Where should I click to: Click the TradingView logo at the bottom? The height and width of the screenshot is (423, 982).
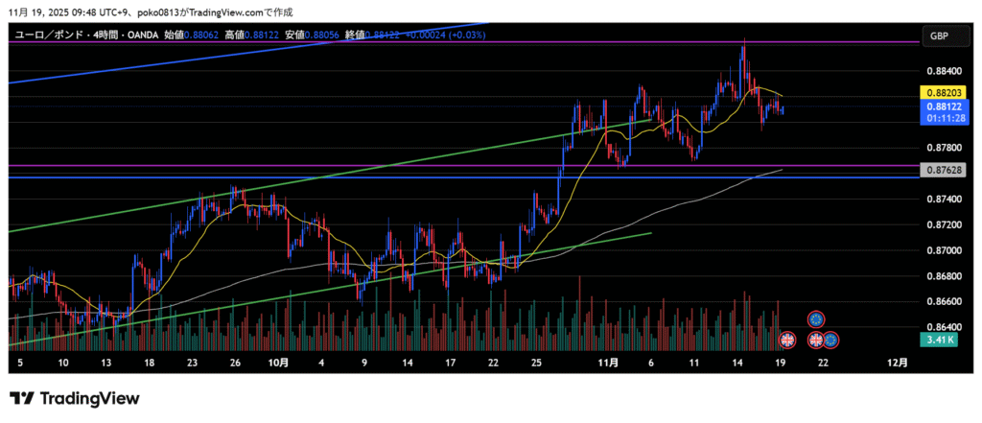(x=74, y=398)
